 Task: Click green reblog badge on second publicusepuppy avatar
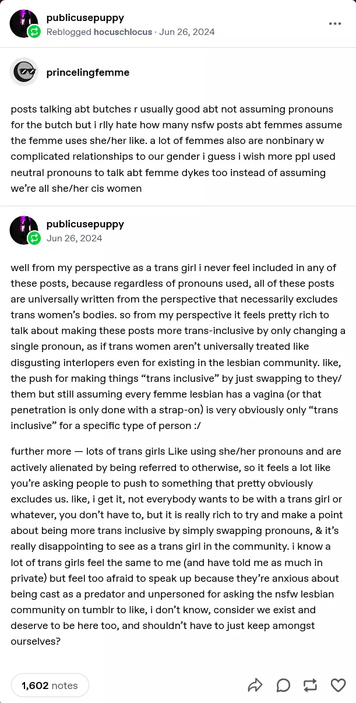coord(34,238)
